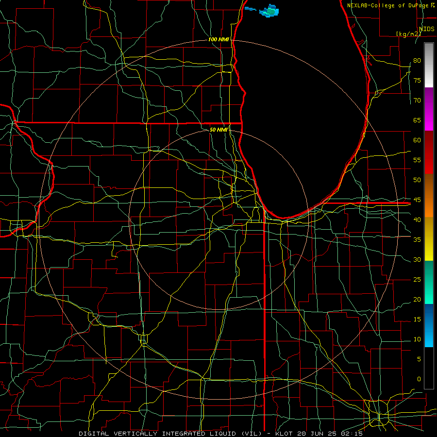Click the 60 value on the scale
The image size is (437, 437).
click(x=417, y=140)
